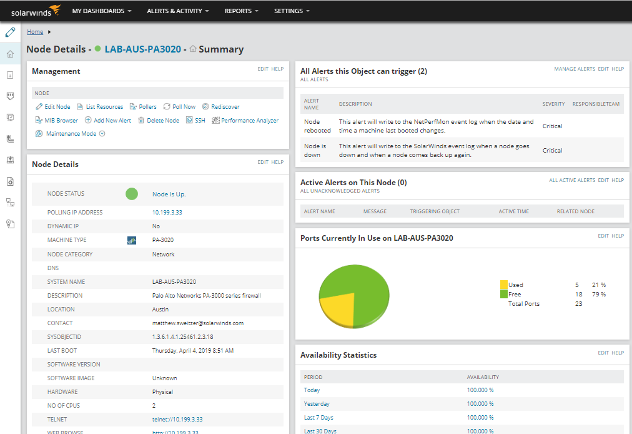Viewport: 632px width, 434px height.
Task: Click the Delete Node trash icon
Action: coord(141,120)
